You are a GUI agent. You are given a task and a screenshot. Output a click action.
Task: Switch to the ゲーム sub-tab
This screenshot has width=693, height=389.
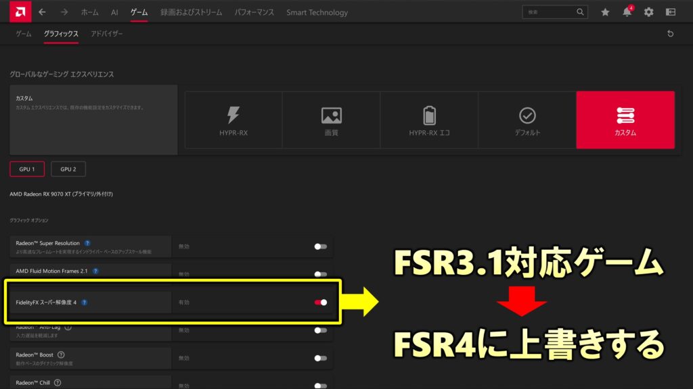coord(24,34)
